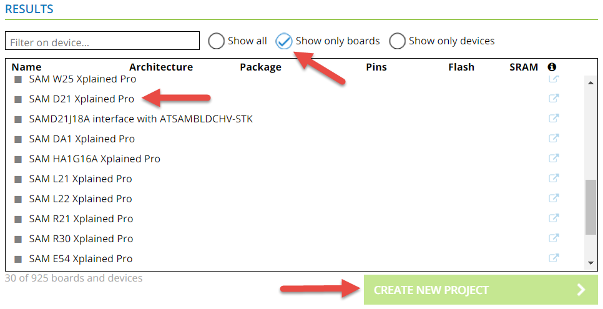Open external link for SAM HA1G16A Xplained Pro
Screen dimensions: 603x309
553,158
